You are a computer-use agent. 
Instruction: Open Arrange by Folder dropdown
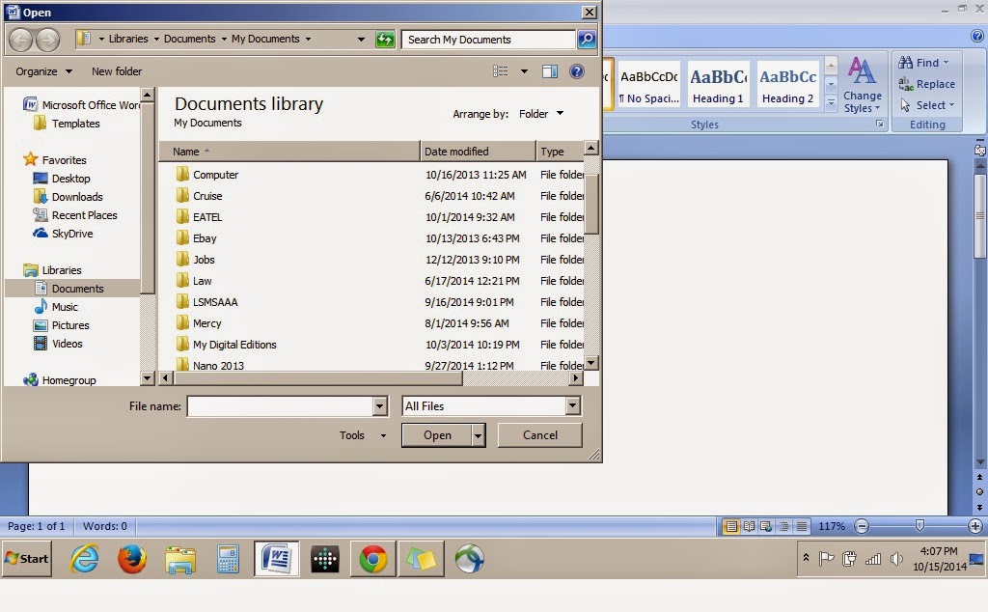541,114
